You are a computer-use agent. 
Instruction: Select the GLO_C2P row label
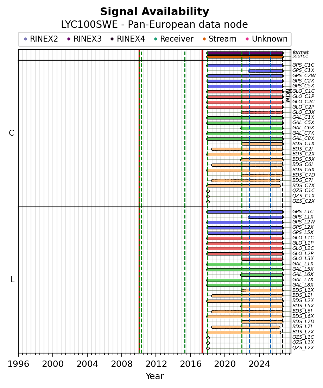click(x=303, y=107)
